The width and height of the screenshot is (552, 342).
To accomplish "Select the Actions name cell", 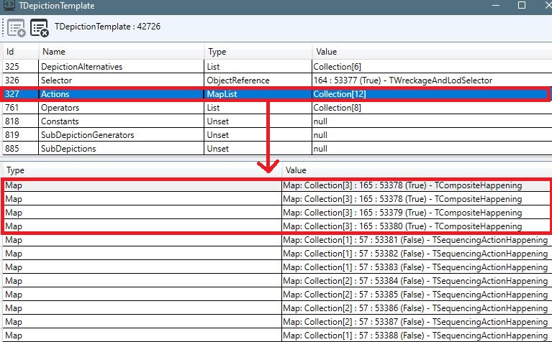I will [x=121, y=94].
